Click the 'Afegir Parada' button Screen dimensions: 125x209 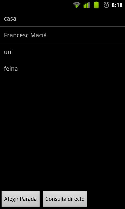[x=21, y=199]
